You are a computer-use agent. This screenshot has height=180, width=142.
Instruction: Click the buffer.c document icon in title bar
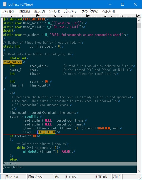point(5,4)
